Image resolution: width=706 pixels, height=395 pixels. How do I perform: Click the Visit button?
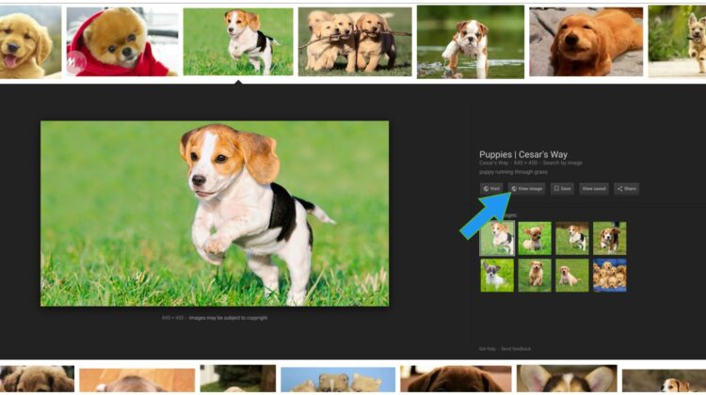tap(491, 188)
